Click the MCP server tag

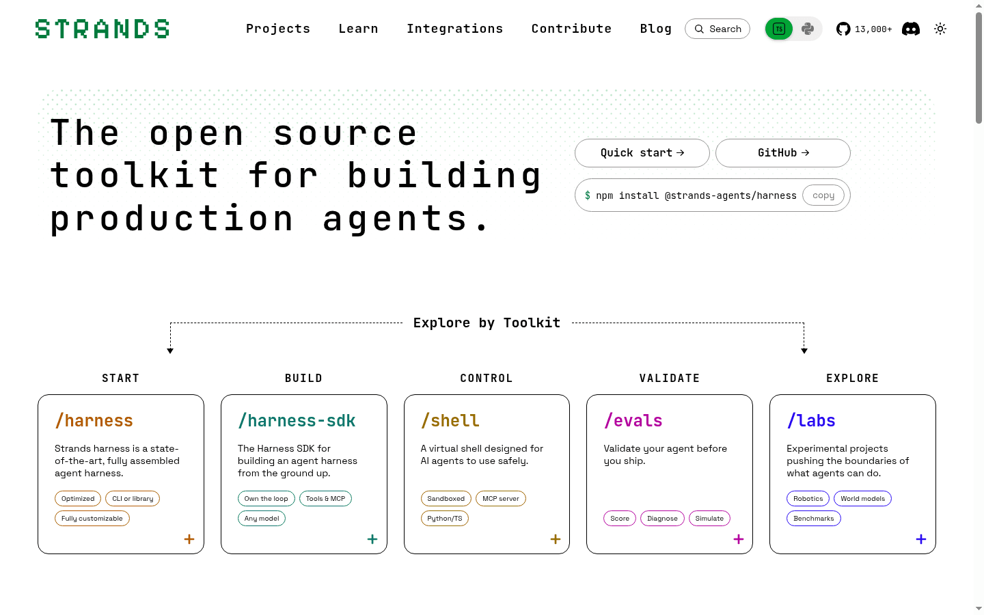click(501, 499)
